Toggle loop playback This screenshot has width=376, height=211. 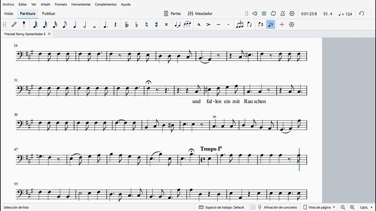tap(273, 13)
